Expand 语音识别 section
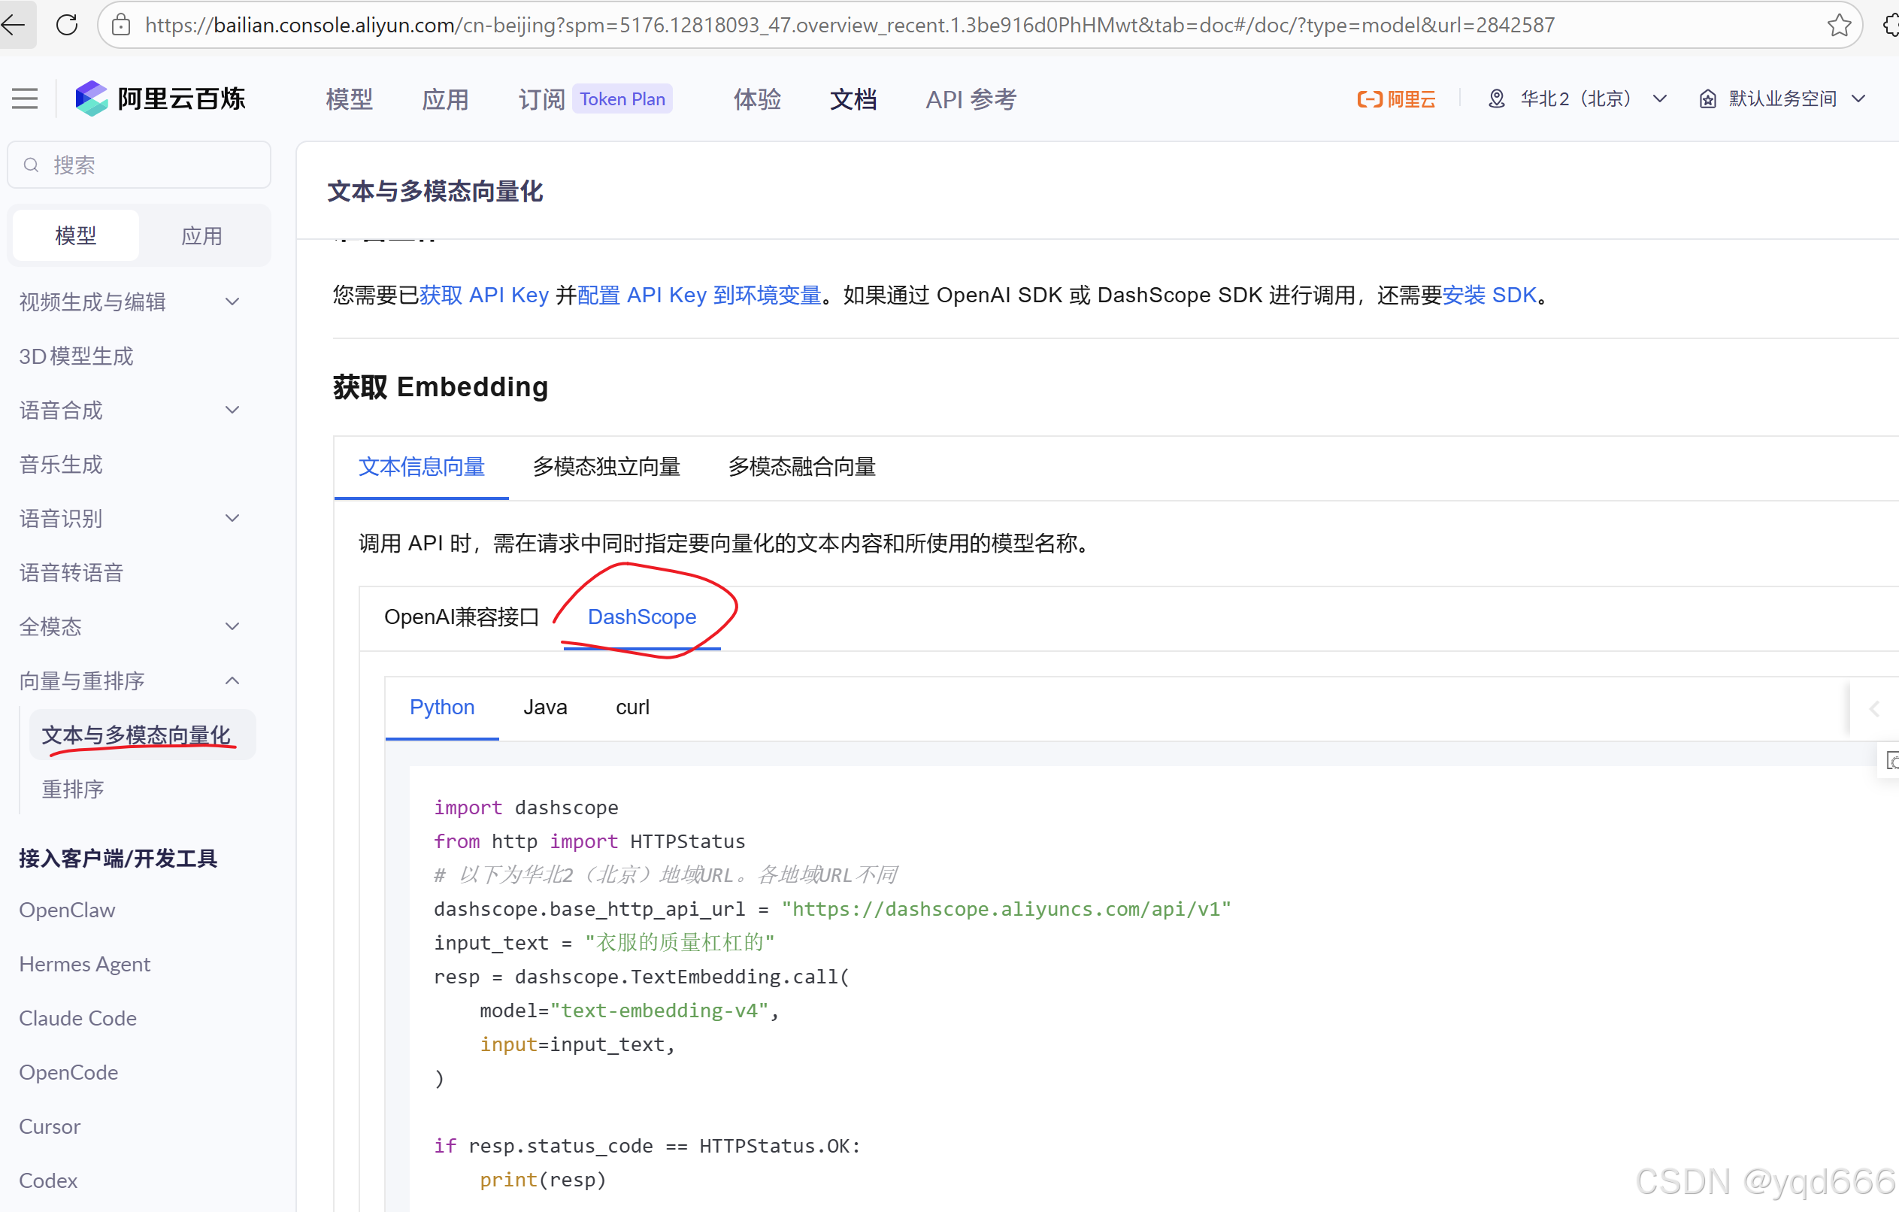 (x=232, y=518)
